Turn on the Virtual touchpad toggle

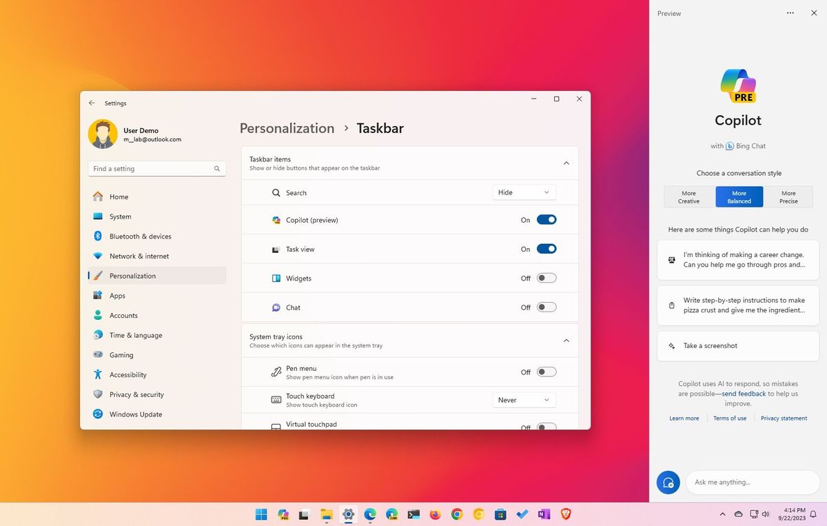pos(547,427)
